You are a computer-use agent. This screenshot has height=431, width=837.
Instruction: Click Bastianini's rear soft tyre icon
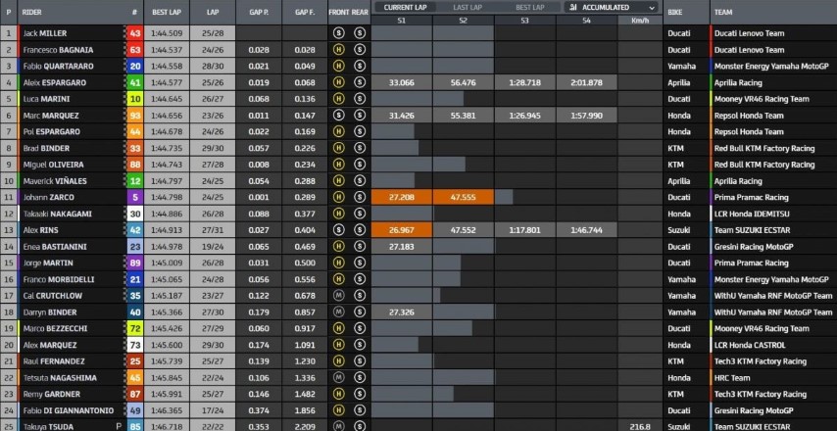[360, 247]
